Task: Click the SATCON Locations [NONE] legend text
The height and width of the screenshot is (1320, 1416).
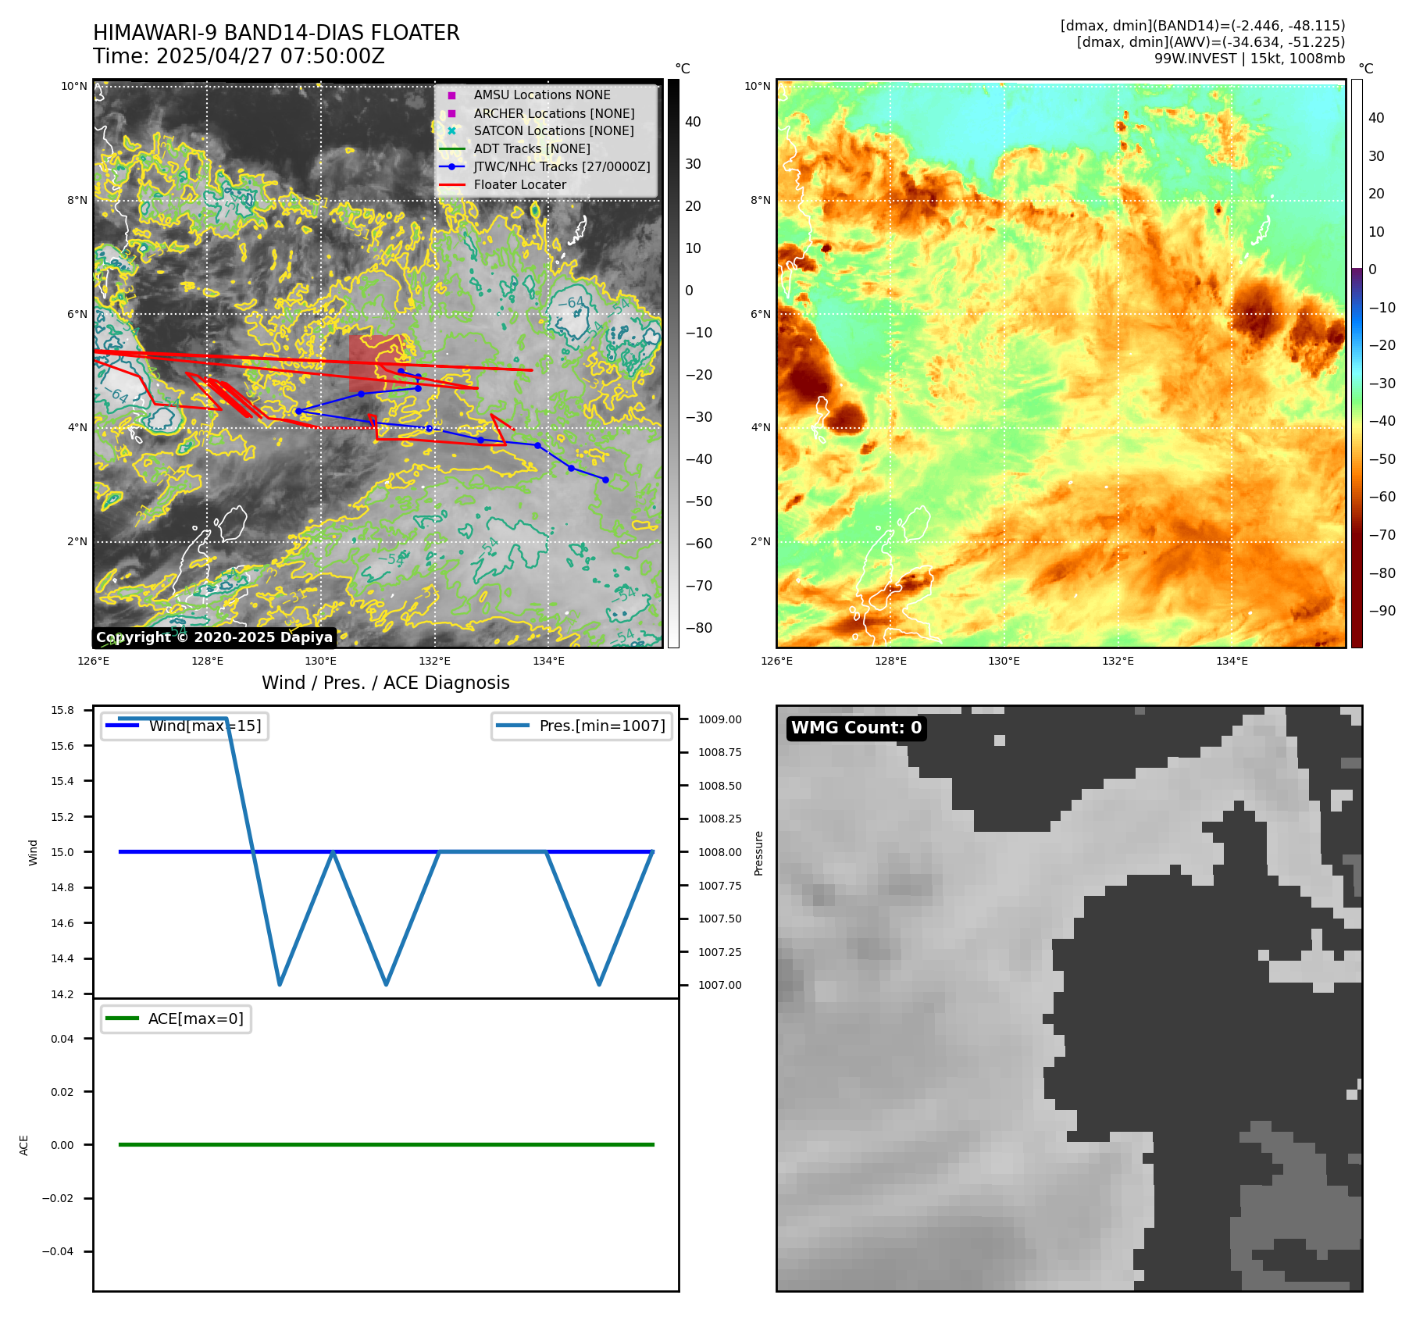Action: 554,131
